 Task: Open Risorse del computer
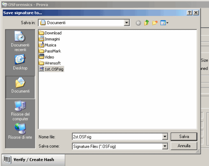(x=20, y=111)
